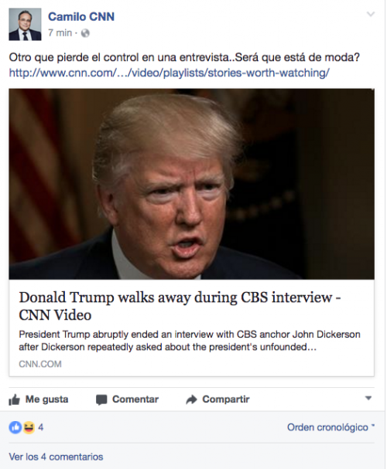The image size is (387, 469).
Task: Click the Comentar button label
Action: coord(135,399)
